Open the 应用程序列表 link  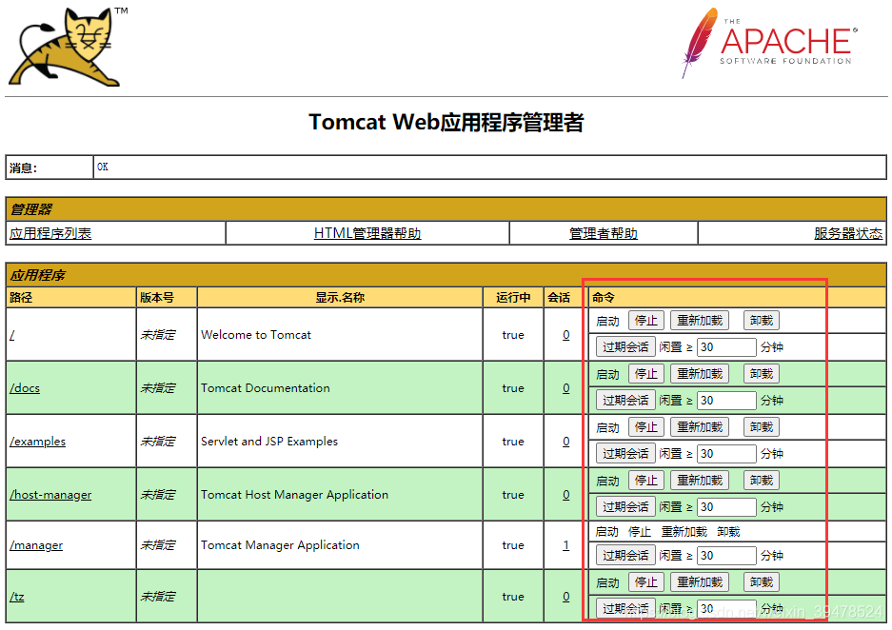click(x=50, y=234)
